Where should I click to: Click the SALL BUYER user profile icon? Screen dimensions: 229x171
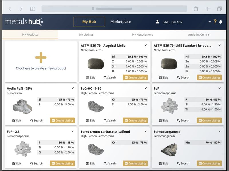157,22
